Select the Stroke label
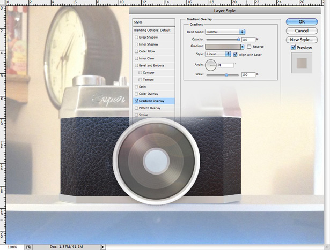Viewport: 330px width, 250px height. point(143,115)
